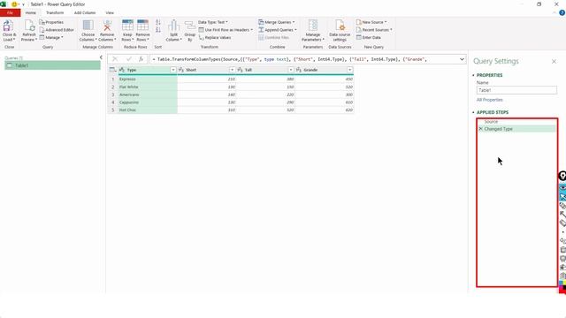Image resolution: width=566 pixels, height=318 pixels.
Task: Click the query Name input field
Action: pos(516,90)
